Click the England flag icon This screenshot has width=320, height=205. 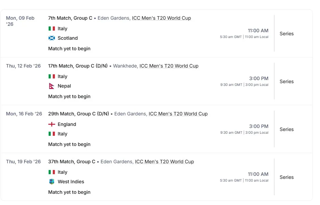click(51, 125)
